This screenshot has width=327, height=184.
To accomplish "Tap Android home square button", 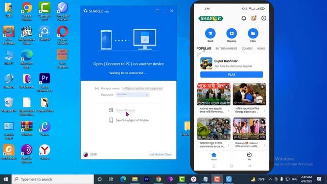I will pyautogui.click(x=231, y=166).
